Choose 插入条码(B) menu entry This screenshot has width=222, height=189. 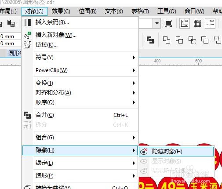coord(80,22)
